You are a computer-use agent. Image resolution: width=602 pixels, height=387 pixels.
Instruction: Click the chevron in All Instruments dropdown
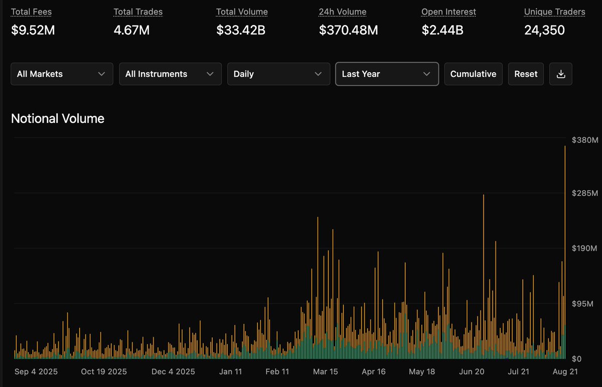(x=210, y=74)
